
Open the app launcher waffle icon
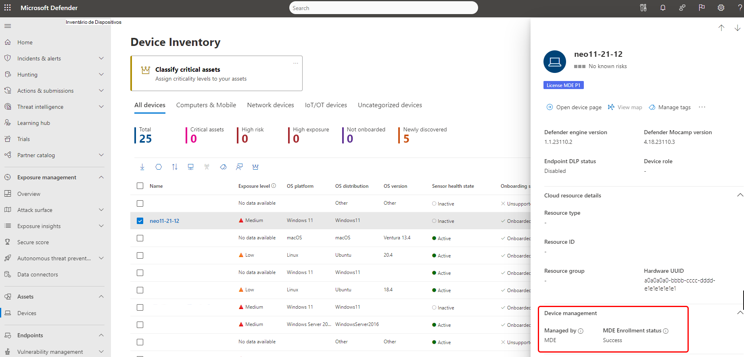tap(7, 8)
